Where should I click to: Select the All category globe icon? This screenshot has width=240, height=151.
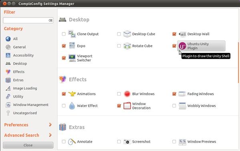click(x=8, y=39)
